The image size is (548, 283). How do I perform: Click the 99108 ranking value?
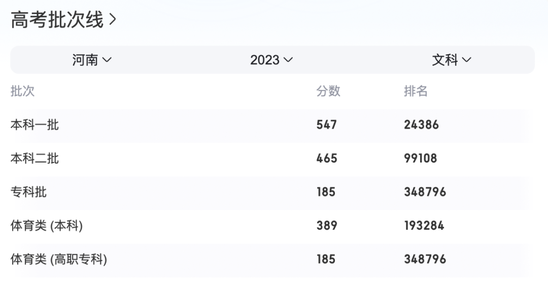[x=420, y=158]
